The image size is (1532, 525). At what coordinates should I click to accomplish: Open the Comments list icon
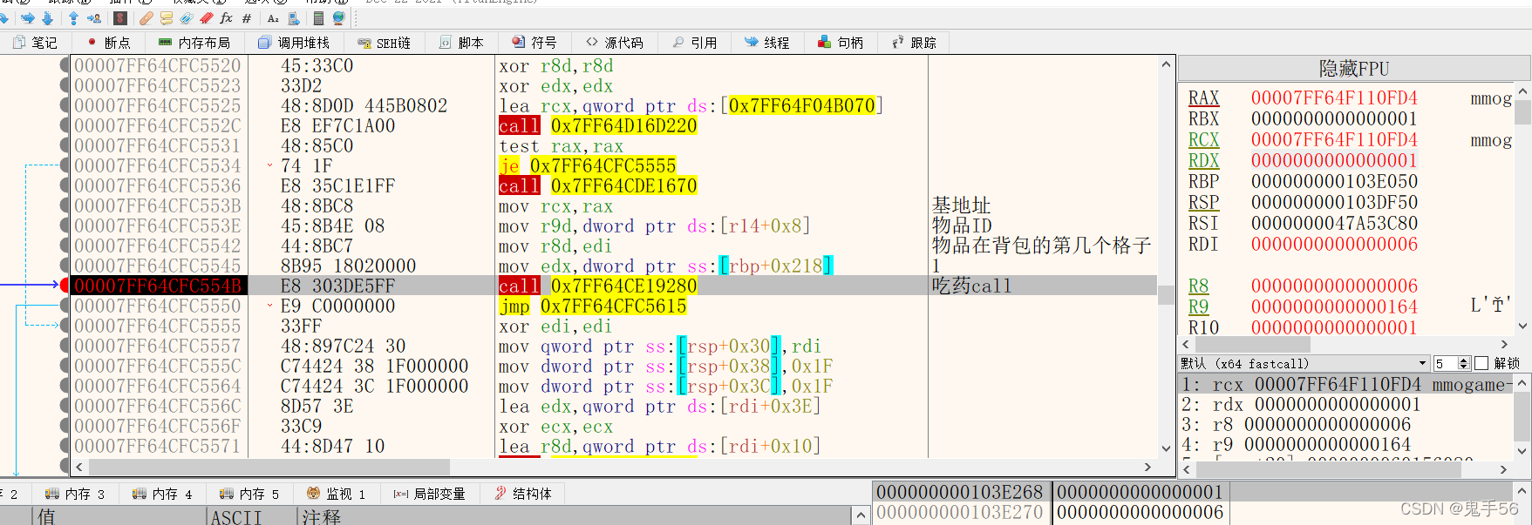(x=166, y=17)
